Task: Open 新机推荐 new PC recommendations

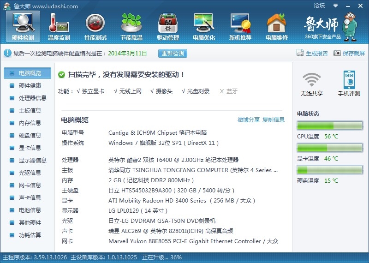Action: [x=240, y=26]
